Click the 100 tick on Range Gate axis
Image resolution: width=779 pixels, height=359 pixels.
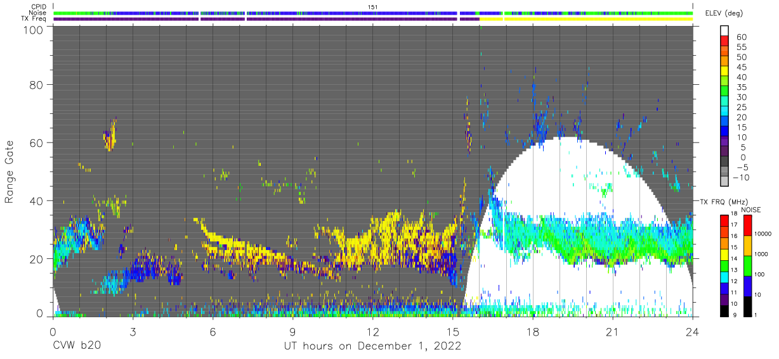[x=34, y=30]
